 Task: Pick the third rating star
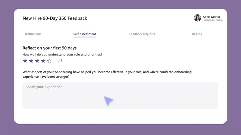pyautogui.click(x=37, y=61)
